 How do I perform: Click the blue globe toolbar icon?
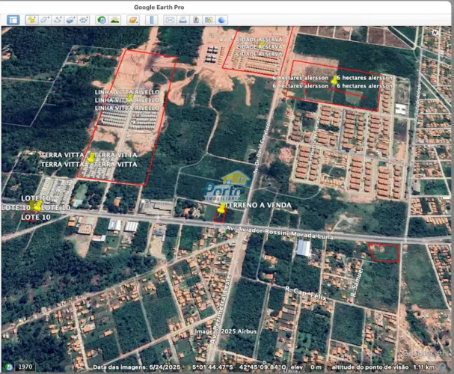pyautogui.click(x=222, y=20)
